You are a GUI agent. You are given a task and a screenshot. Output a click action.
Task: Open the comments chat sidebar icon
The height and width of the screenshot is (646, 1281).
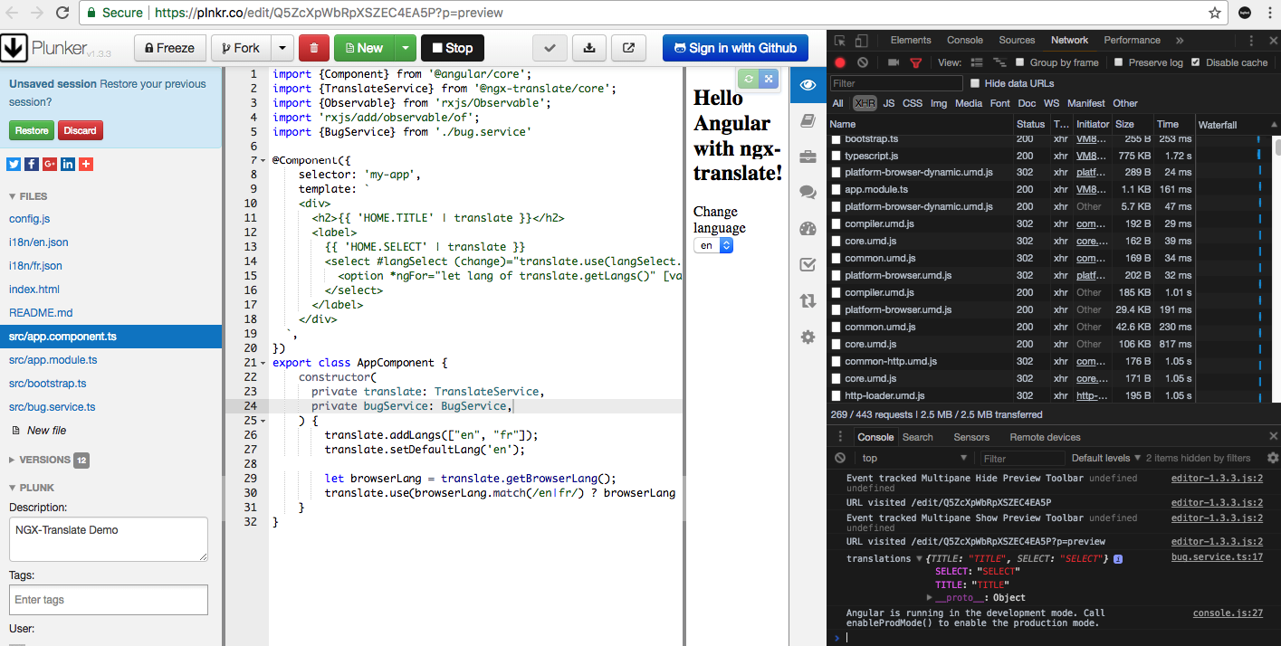pos(808,193)
